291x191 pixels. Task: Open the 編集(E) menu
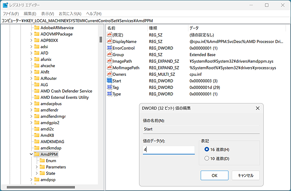(30, 13)
